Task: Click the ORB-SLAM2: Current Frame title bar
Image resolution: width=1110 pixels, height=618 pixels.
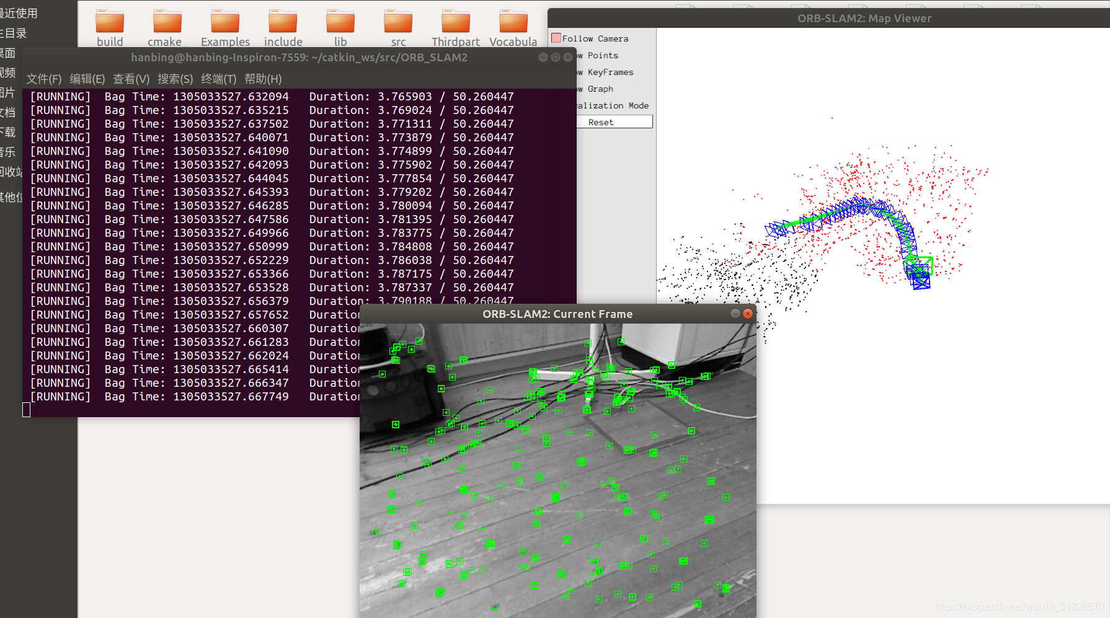Action: click(x=557, y=314)
